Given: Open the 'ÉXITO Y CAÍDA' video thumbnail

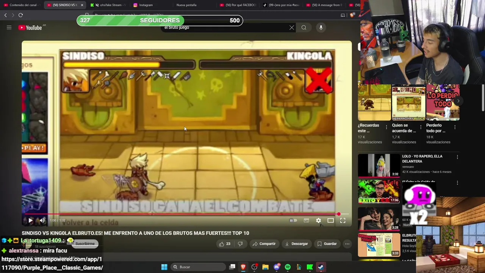Looking at the screenshot, I should (379, 192).
